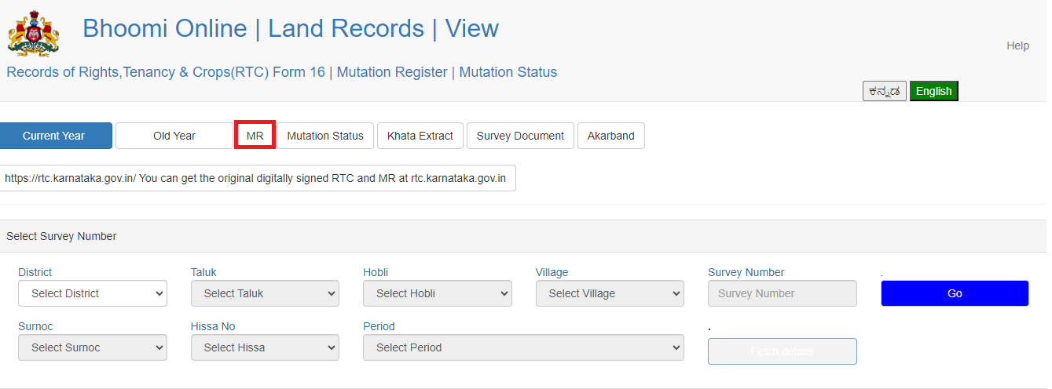
Task: Click the Karnataka state emblem logo
Action: tap(33, 33)
